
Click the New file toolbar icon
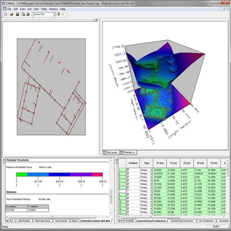click(x=6, y=14)
